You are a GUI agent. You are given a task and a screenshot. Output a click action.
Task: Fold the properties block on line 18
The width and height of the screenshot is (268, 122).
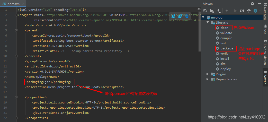click(16, 97)
